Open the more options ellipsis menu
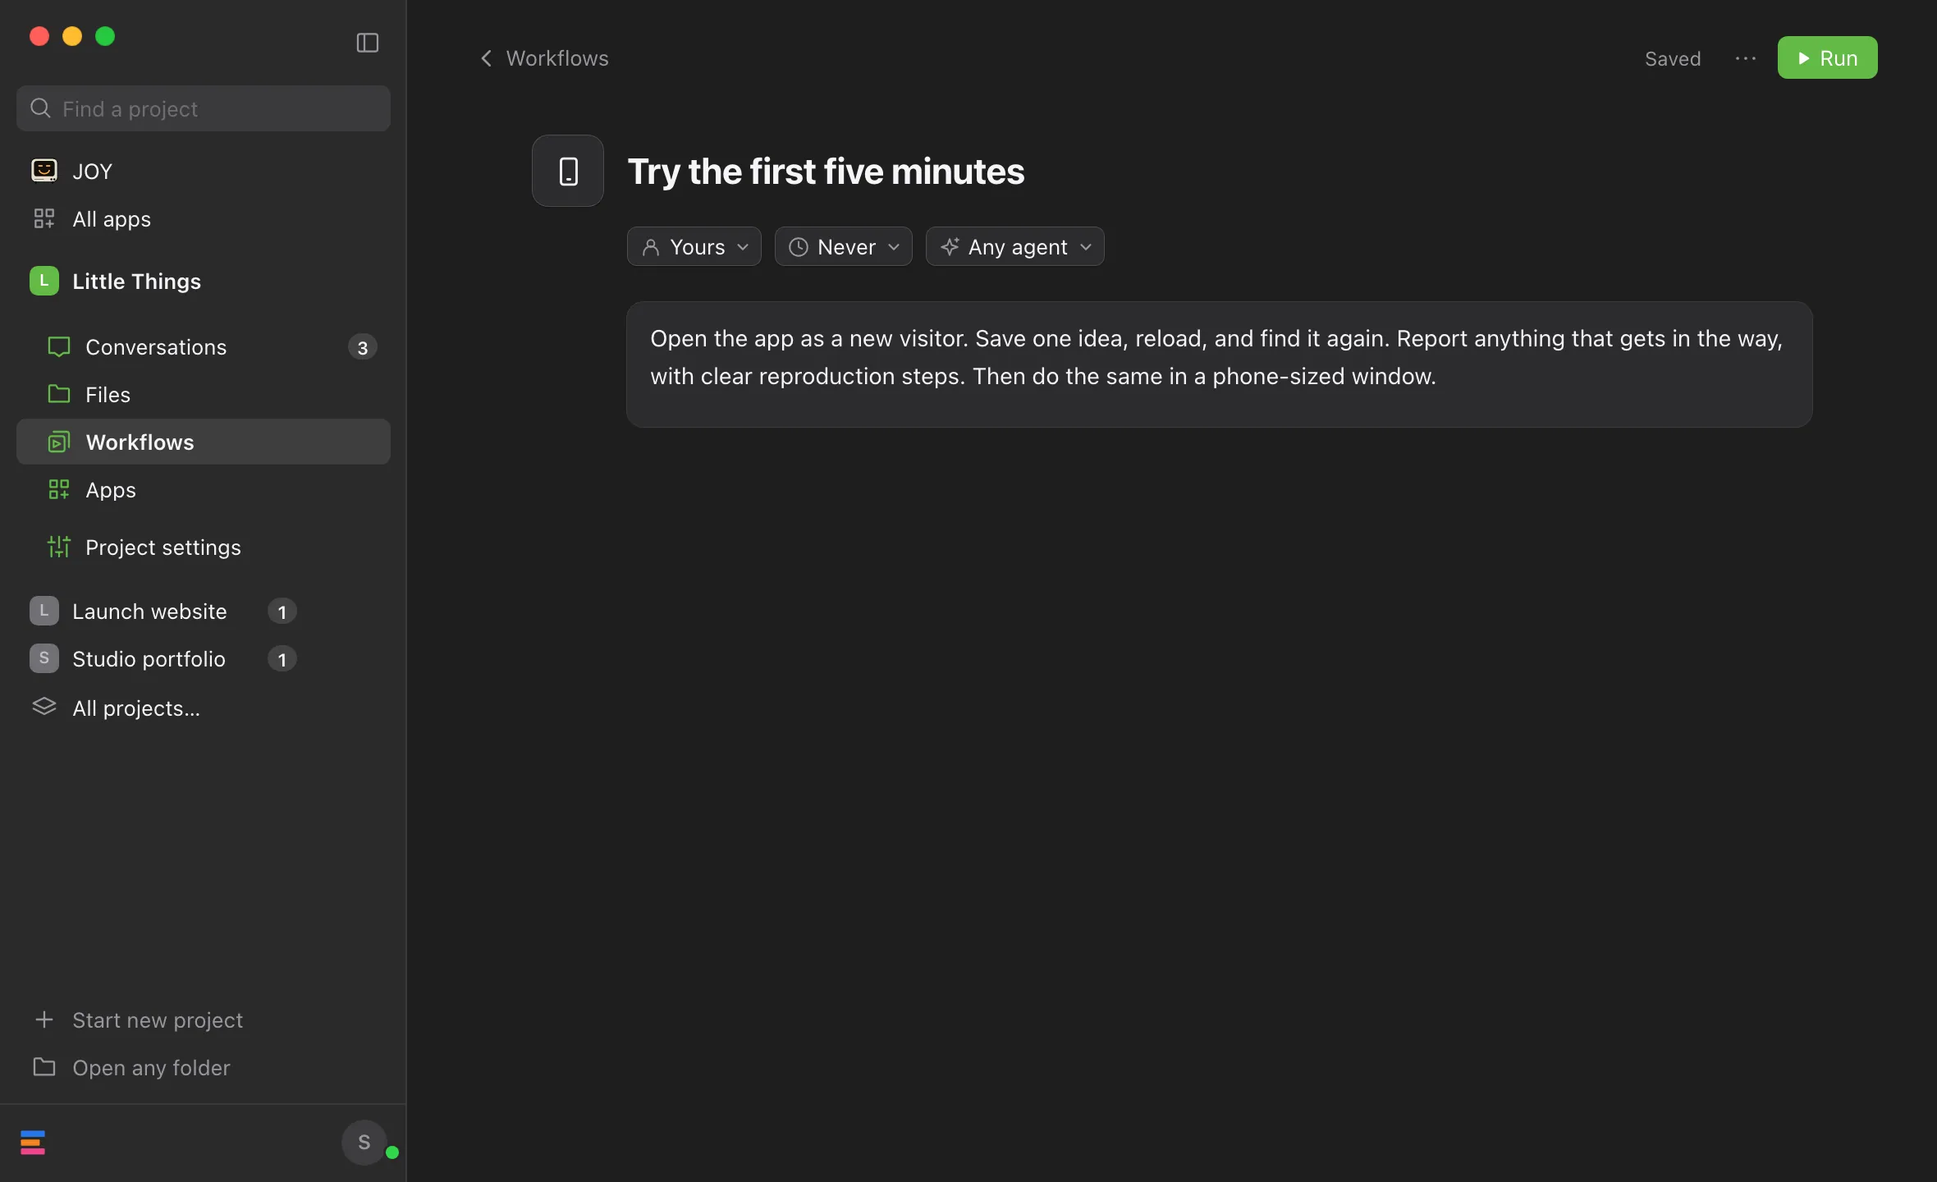The height and width of the screenshot is (1182, 1937). pos(1745,58)
